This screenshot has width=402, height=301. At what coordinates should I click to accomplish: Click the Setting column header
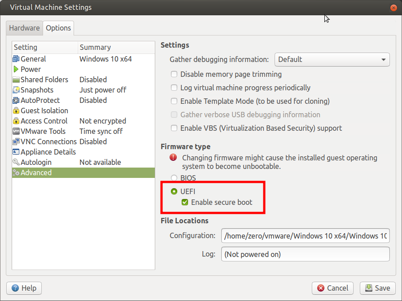coord(45,47)
